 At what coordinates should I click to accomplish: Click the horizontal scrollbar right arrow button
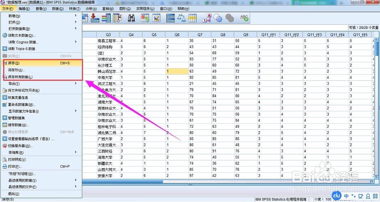[x=372, y=181]
